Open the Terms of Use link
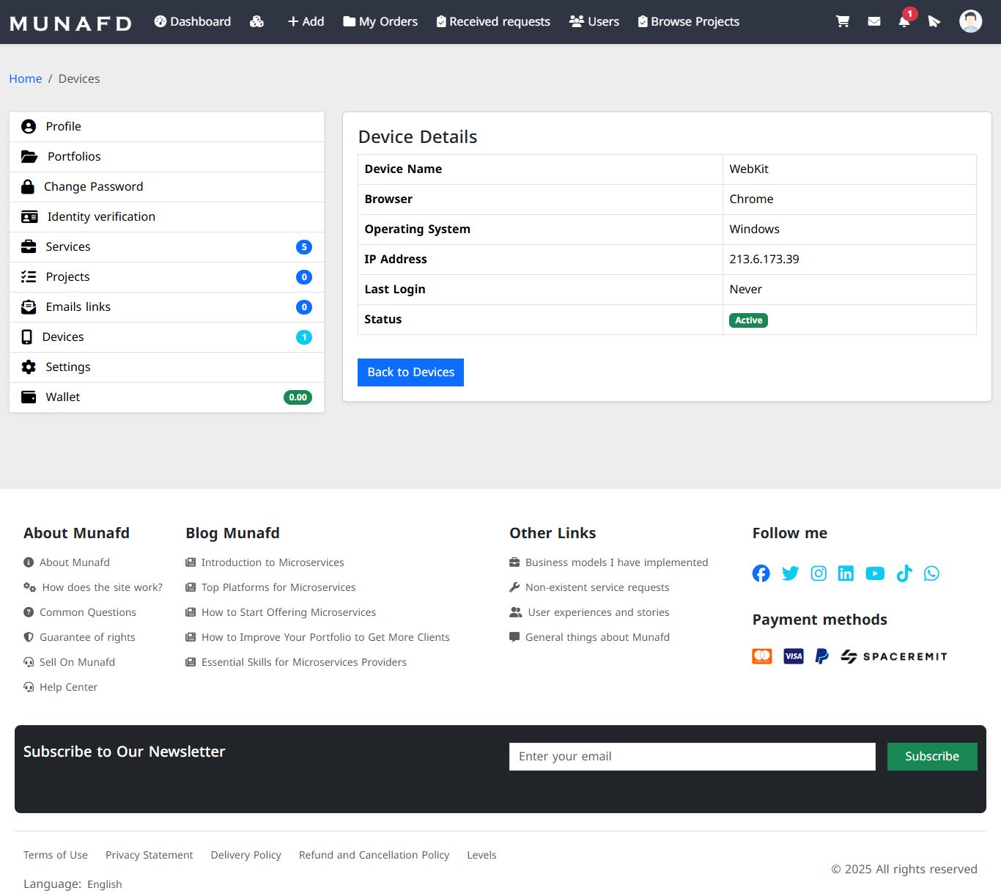Image resolution: width=1001 pixels, height=896 pixels. 56,855
